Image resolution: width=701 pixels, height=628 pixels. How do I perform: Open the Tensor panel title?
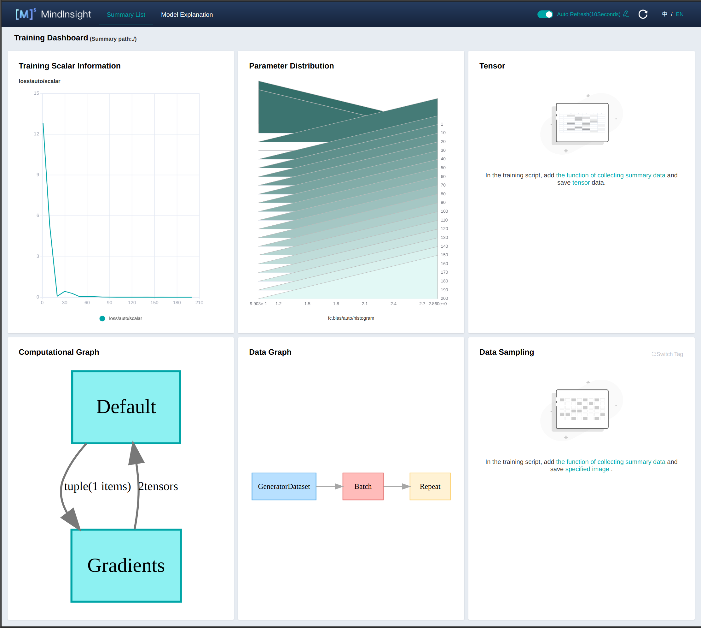492,66
